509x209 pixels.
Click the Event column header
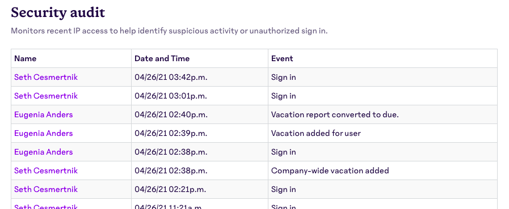[282, 58]
